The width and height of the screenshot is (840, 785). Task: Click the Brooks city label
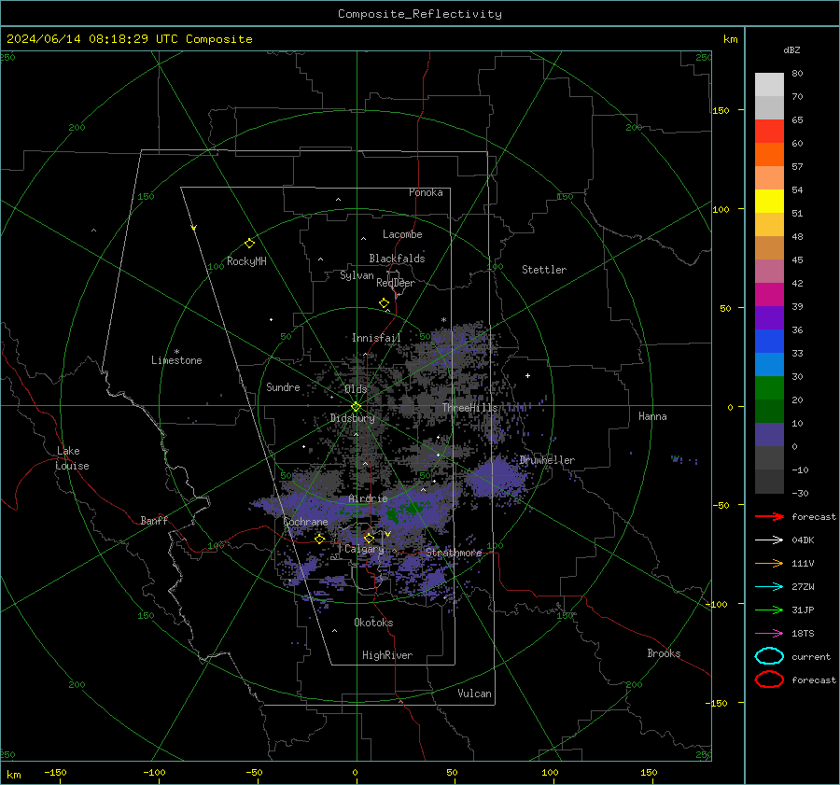coord(664,653)
